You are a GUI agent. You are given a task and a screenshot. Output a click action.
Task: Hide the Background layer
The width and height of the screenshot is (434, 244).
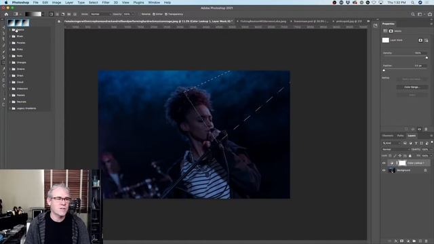pos(384,170)
